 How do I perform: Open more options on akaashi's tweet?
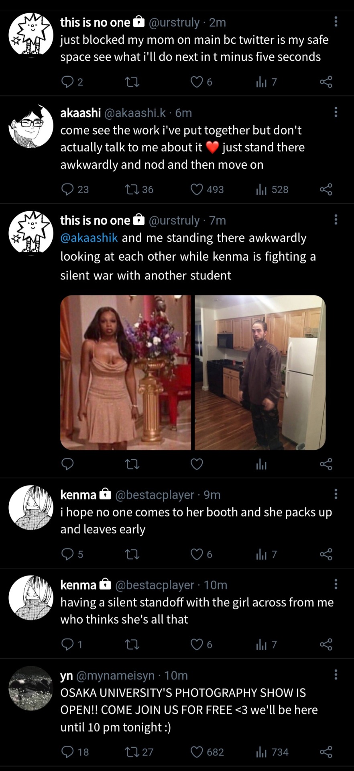336,112
